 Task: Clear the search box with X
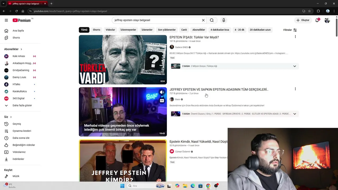pos(203,20)
